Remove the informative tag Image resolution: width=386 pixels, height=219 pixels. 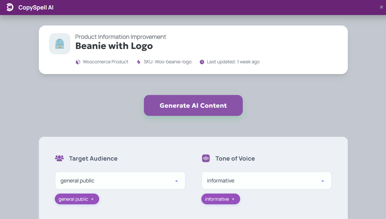(x=233, y=199)
